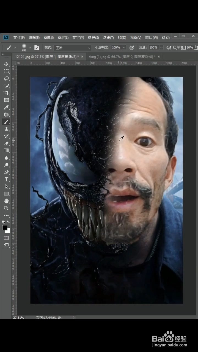
Task: Select the Pen tool
Action: pyautogui.click(x=6, y=172)
